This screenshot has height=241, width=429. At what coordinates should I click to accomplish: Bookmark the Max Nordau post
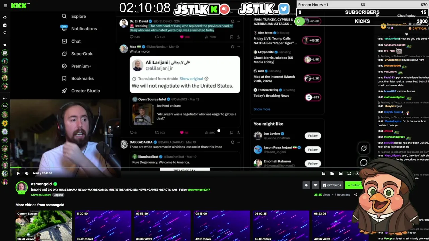click(x=232, y=133)
